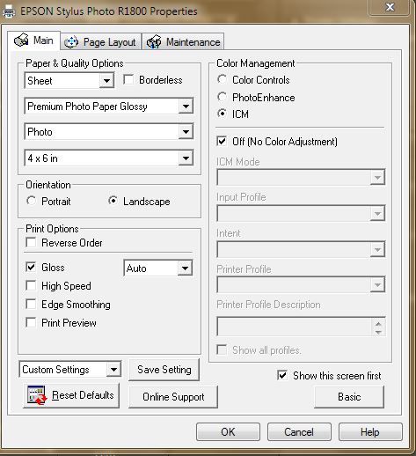Click the Page Layout tab icon
This screenshot has width=416, height=456.
[71, 42]
